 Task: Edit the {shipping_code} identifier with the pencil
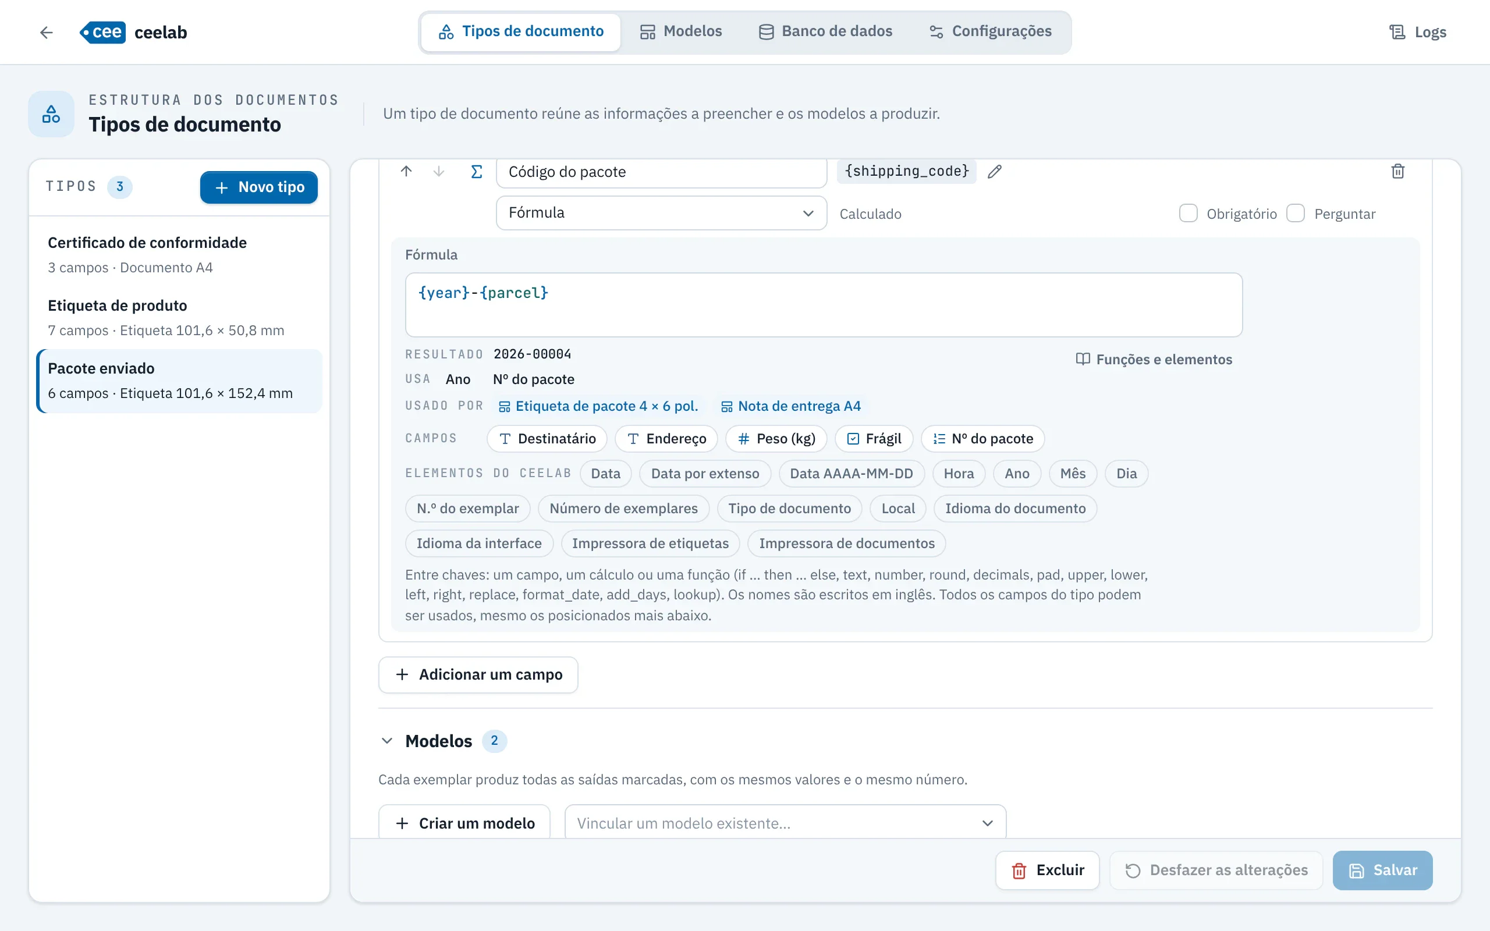[995, 171]
